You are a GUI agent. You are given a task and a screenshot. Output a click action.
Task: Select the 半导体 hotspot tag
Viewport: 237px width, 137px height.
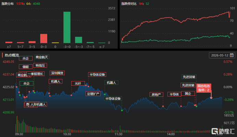(x=174, y=94)
